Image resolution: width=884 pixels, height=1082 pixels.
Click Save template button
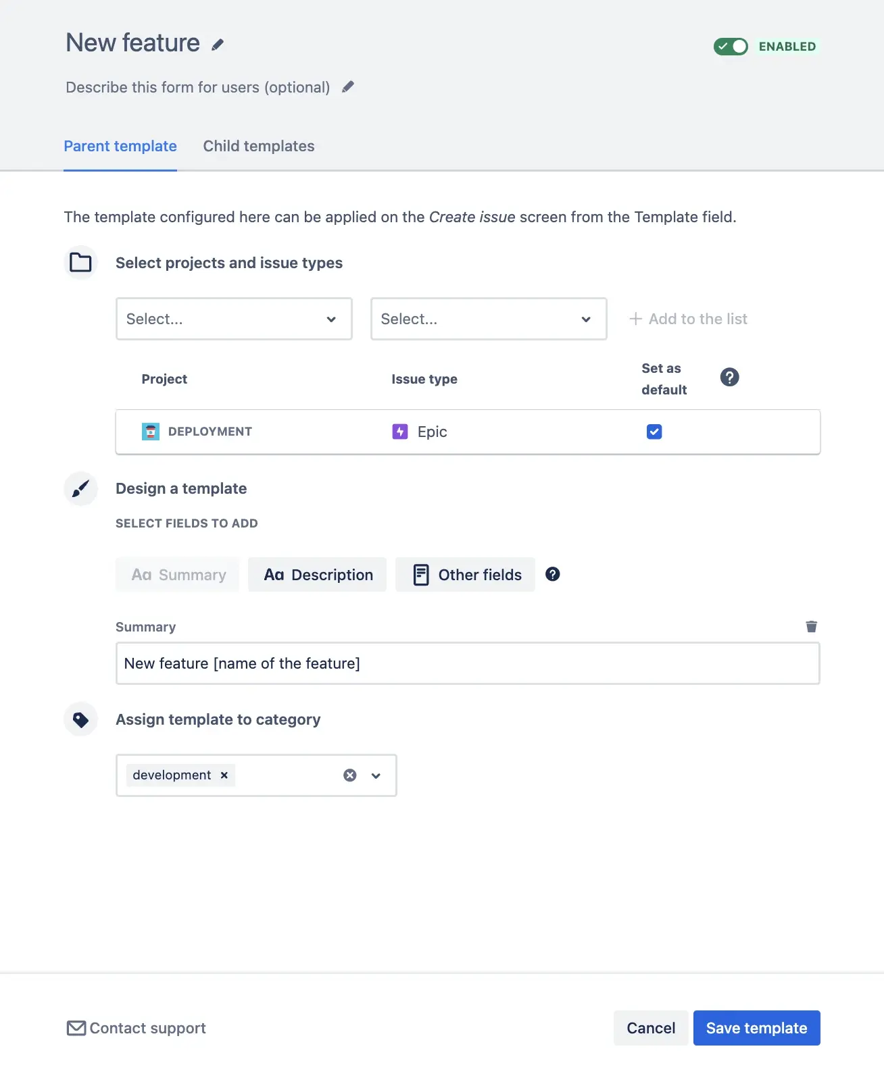pyautogui.click(x=756, y=1028)
